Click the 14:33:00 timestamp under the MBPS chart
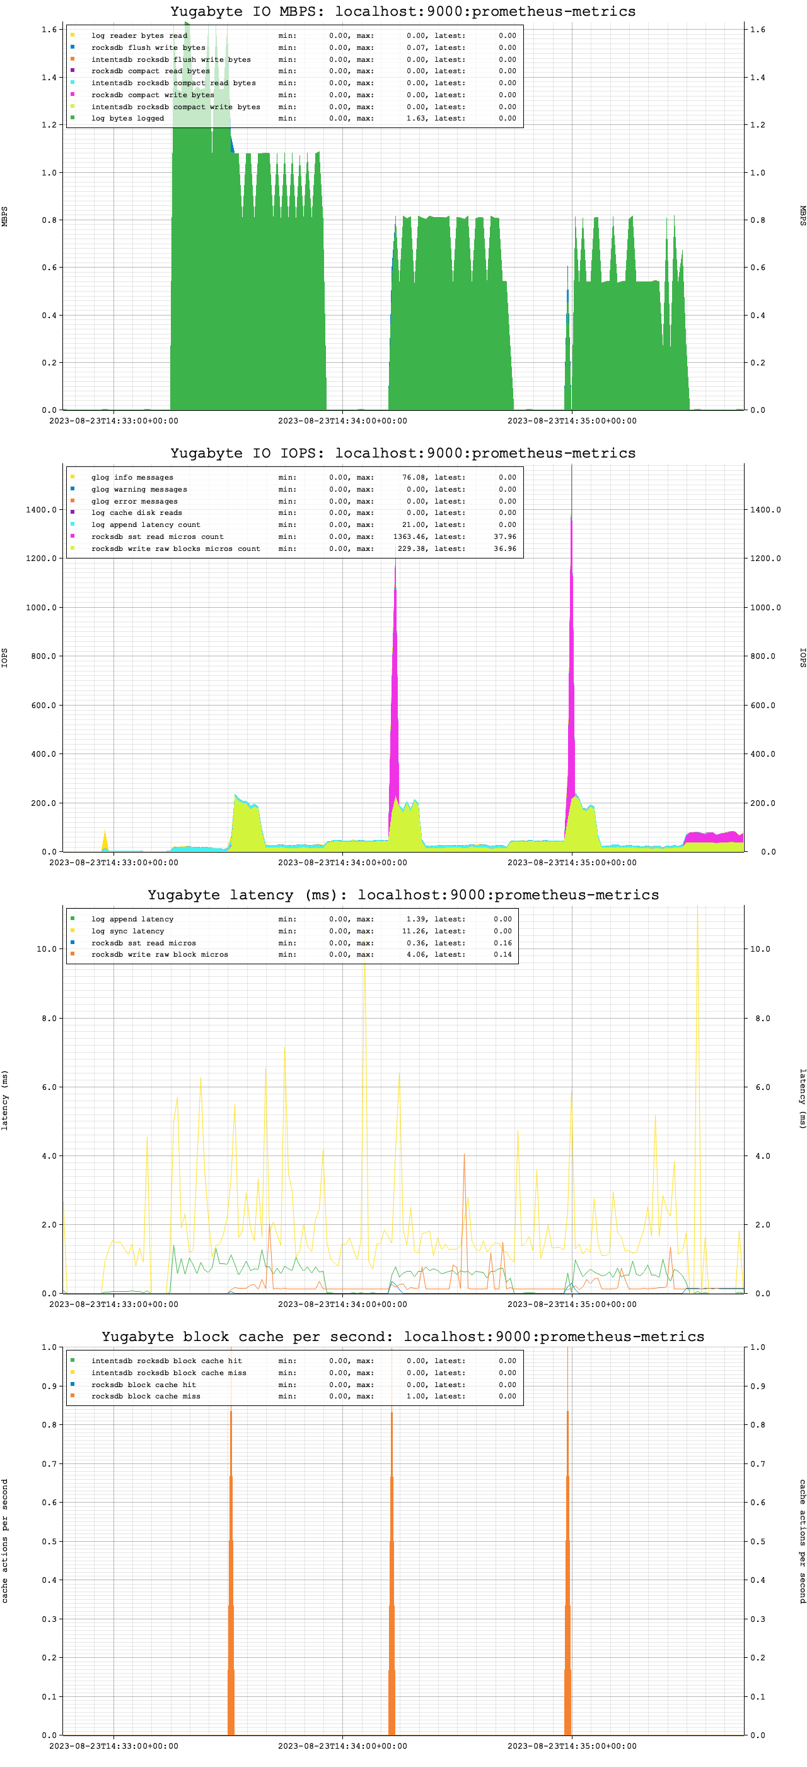The width and height of the screenshot is (807, 1767). [x=113, y=420]
